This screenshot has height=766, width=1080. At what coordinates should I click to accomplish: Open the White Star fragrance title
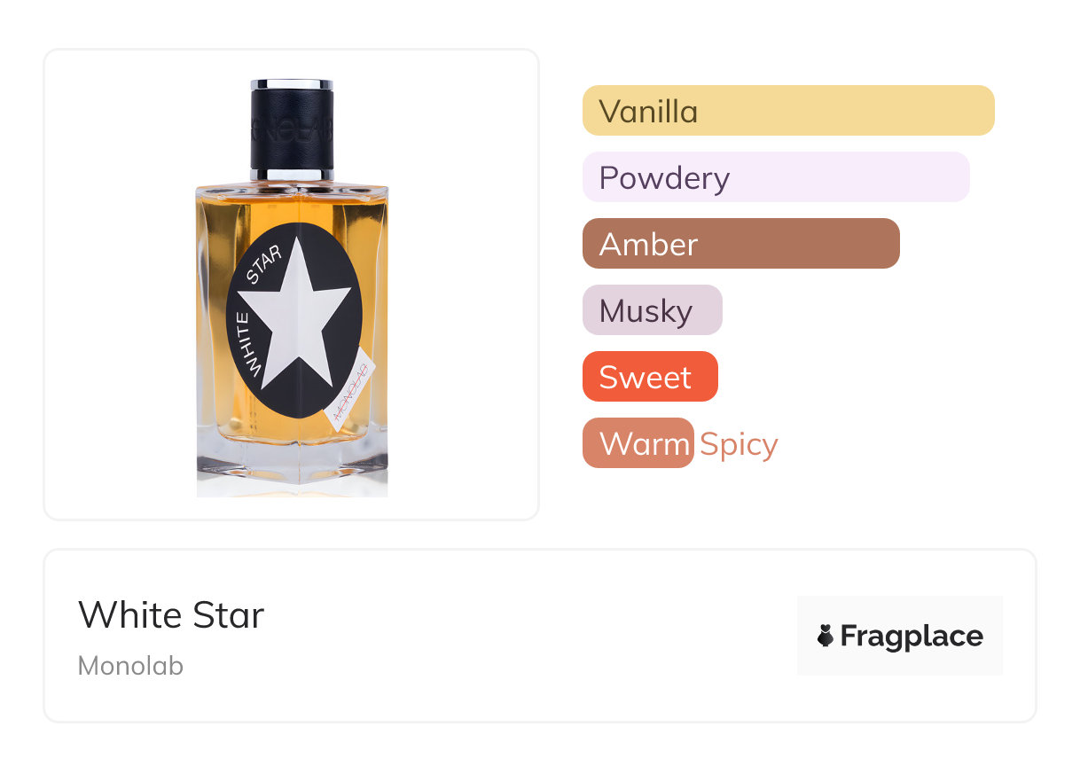click(x=171, y=614)
